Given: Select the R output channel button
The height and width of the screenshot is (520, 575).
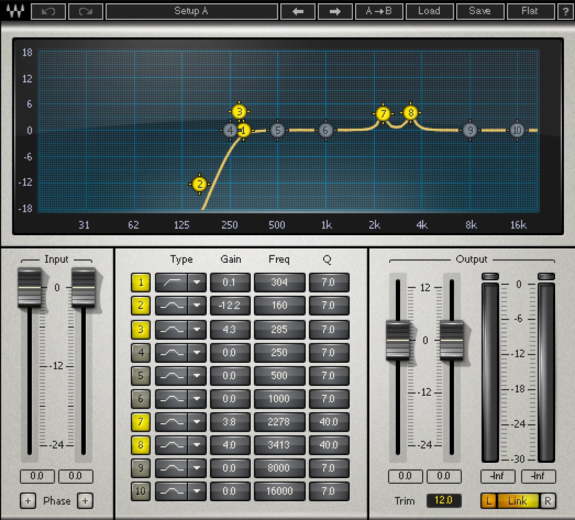Looking at the screenshot, I should (548, 501).
